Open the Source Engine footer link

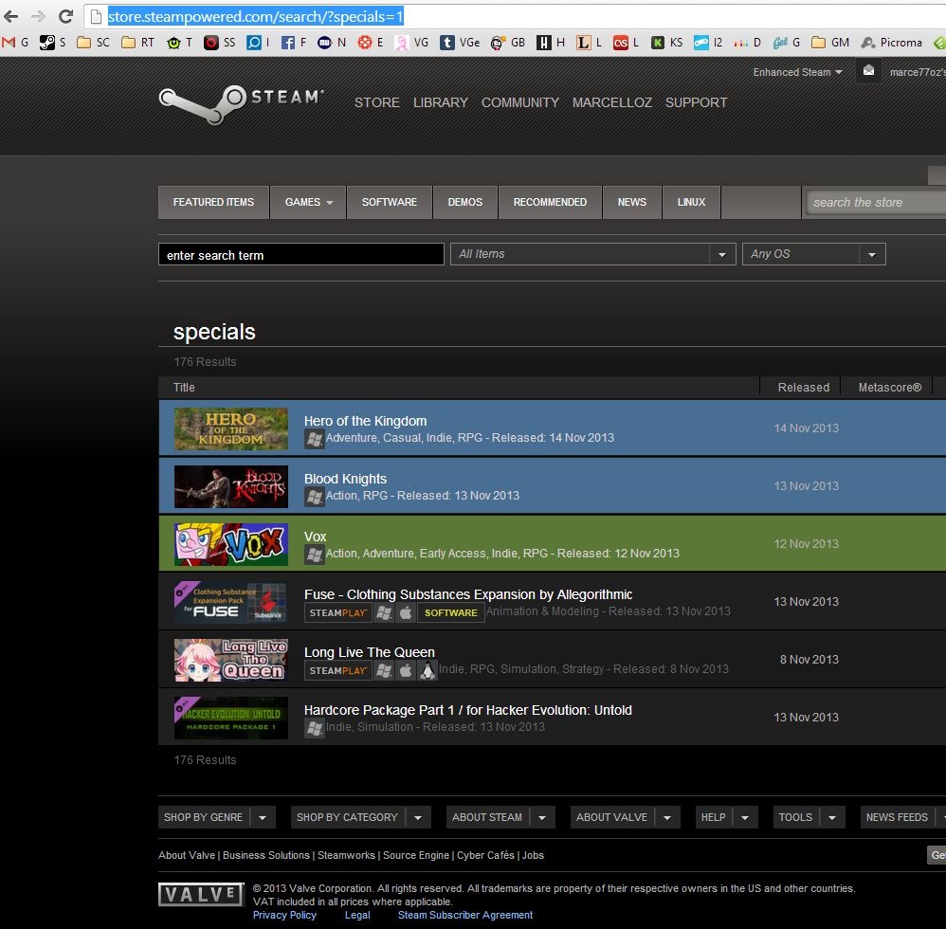click(416, 855)
